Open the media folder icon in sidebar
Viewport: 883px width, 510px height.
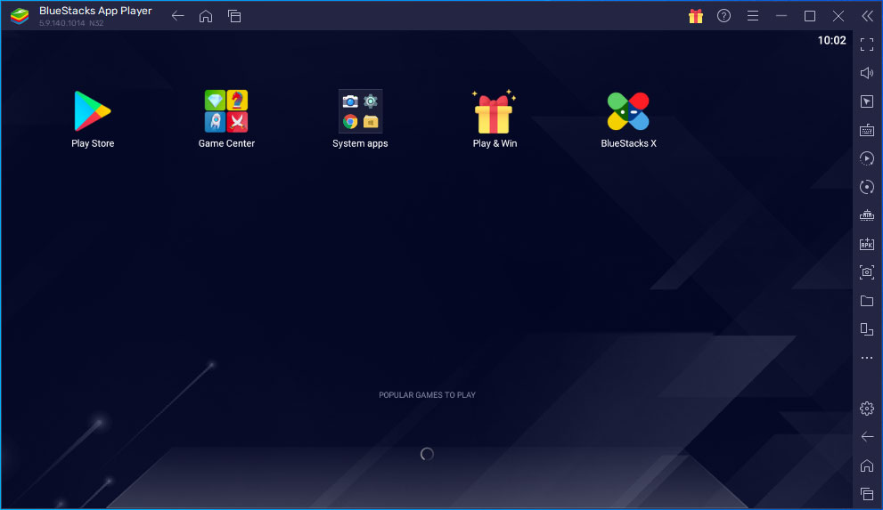[867, 301]
